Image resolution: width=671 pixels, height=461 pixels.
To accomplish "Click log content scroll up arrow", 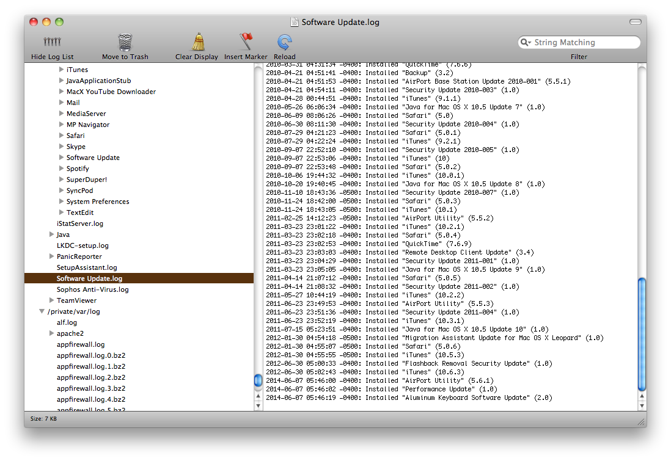I will pos(642,396).
